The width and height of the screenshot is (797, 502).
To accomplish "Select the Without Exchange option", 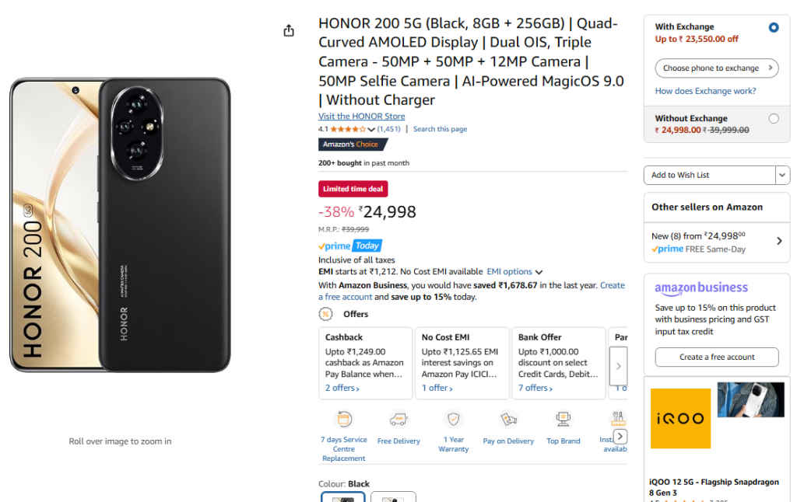I will pyautogui.click(x=774, y=118).
